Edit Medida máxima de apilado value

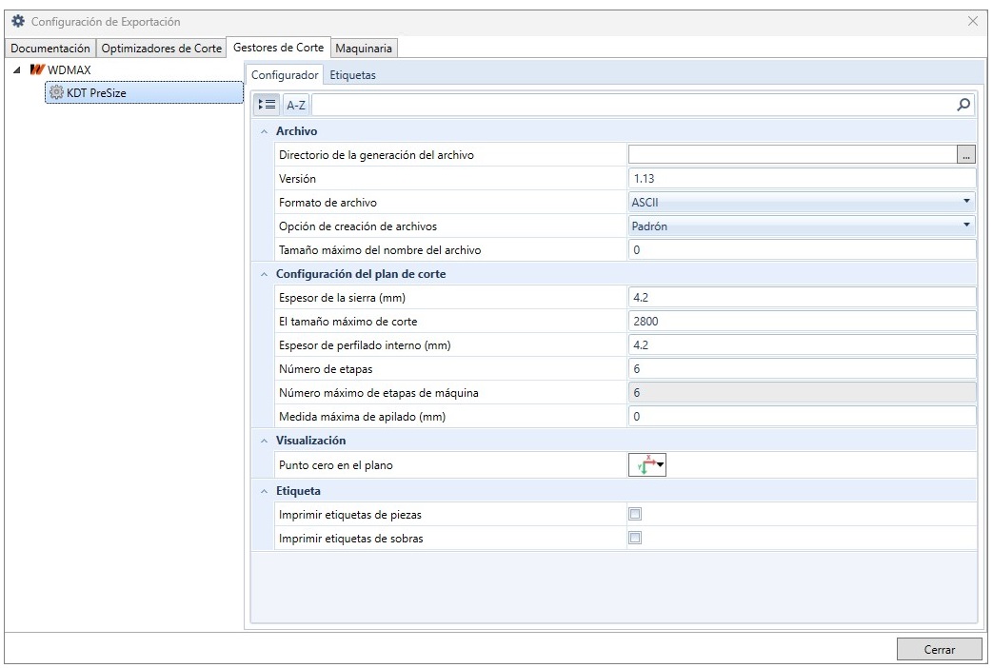click(802, 417)
